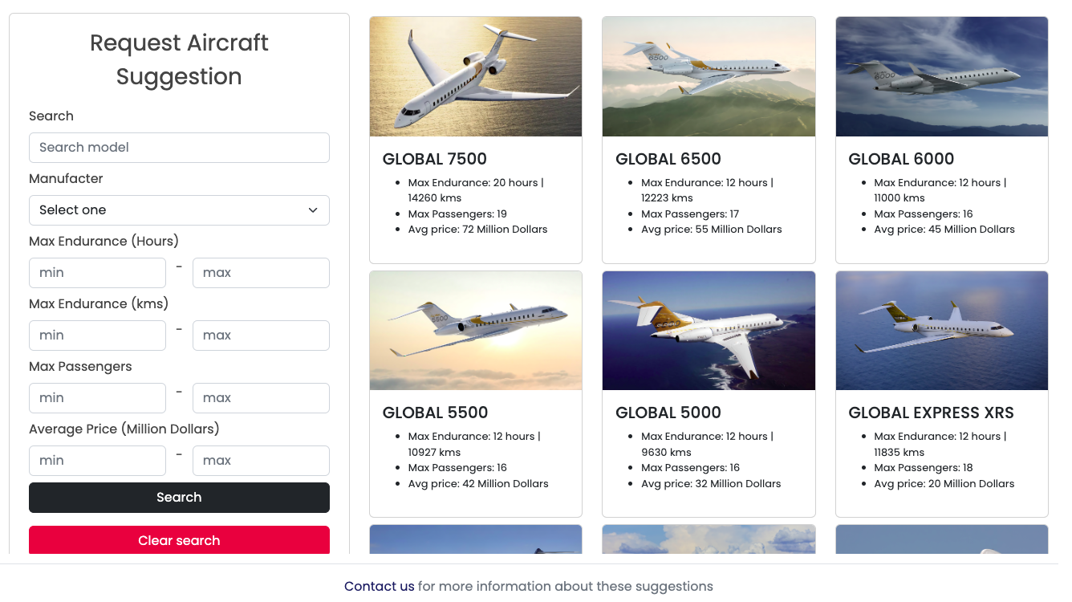
Task: Open the Global 6000 aircraft photo
Action: click(941, 77)
